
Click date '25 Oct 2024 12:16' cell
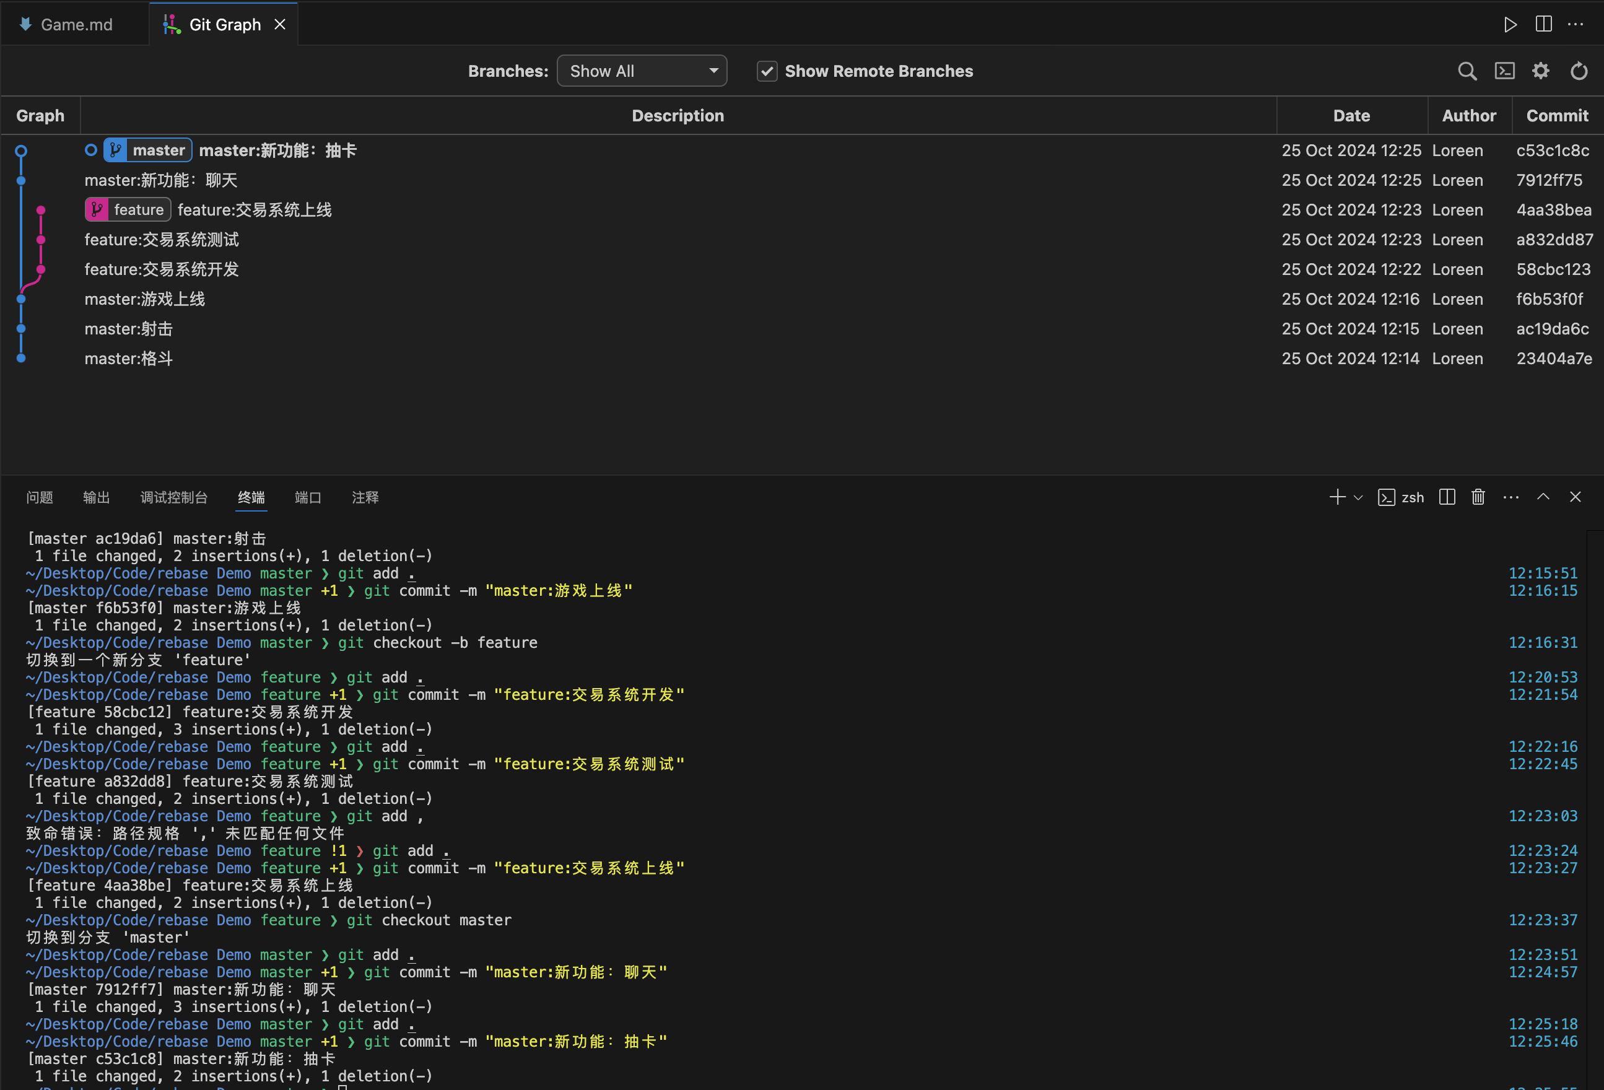coord(1350,299)
